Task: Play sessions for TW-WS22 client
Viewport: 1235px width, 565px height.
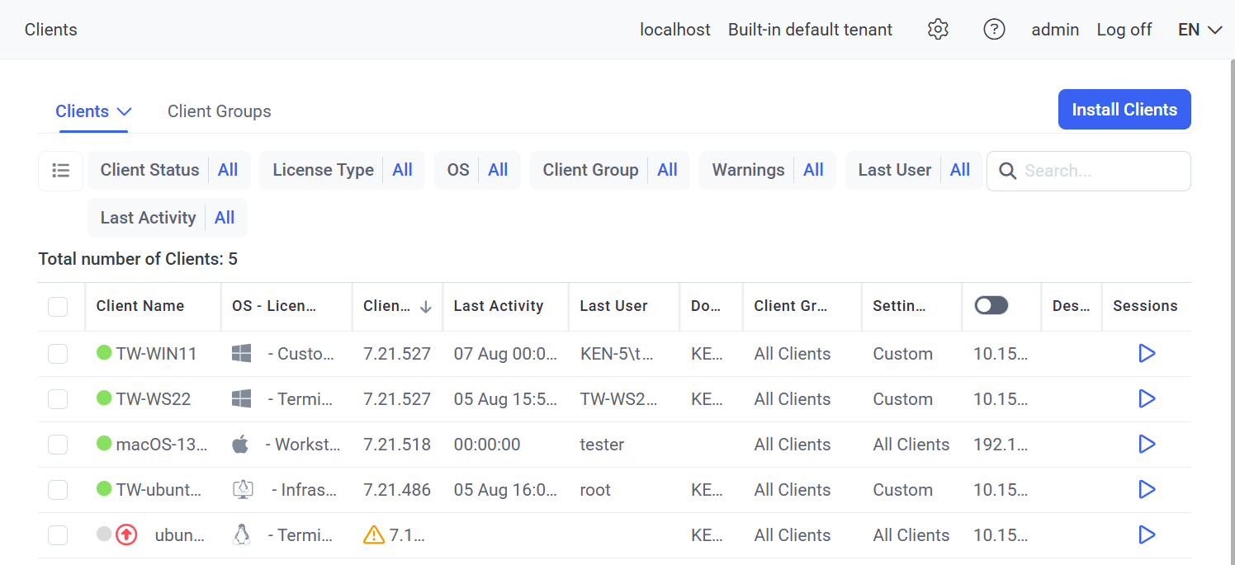Action: [x=1146, y=399]
